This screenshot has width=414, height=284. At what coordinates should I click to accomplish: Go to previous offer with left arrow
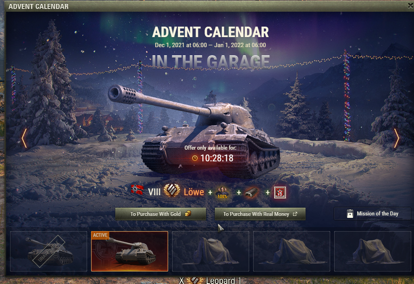pyautogui.click(x=24, y=138)
